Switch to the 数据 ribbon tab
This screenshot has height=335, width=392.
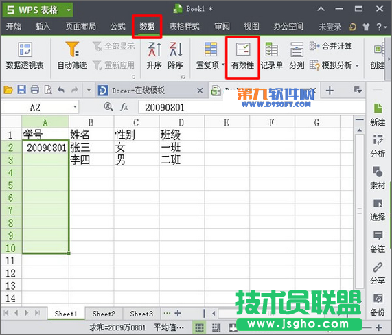pos(147,26)
